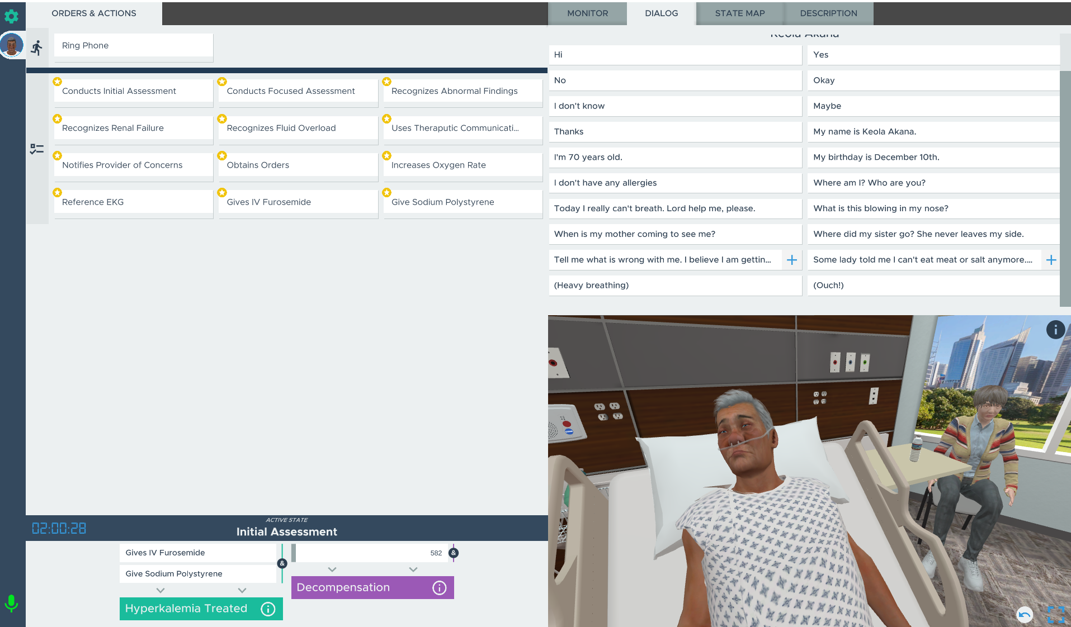Viewport: 1071px width, 627px height.
Task: Click the Ring Phone action
Action: [133, 45]
